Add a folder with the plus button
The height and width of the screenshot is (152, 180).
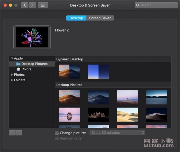coord(12,133)
